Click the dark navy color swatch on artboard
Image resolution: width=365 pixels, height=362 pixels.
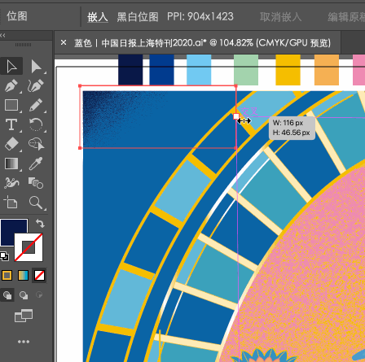click(x=130, y=70)
